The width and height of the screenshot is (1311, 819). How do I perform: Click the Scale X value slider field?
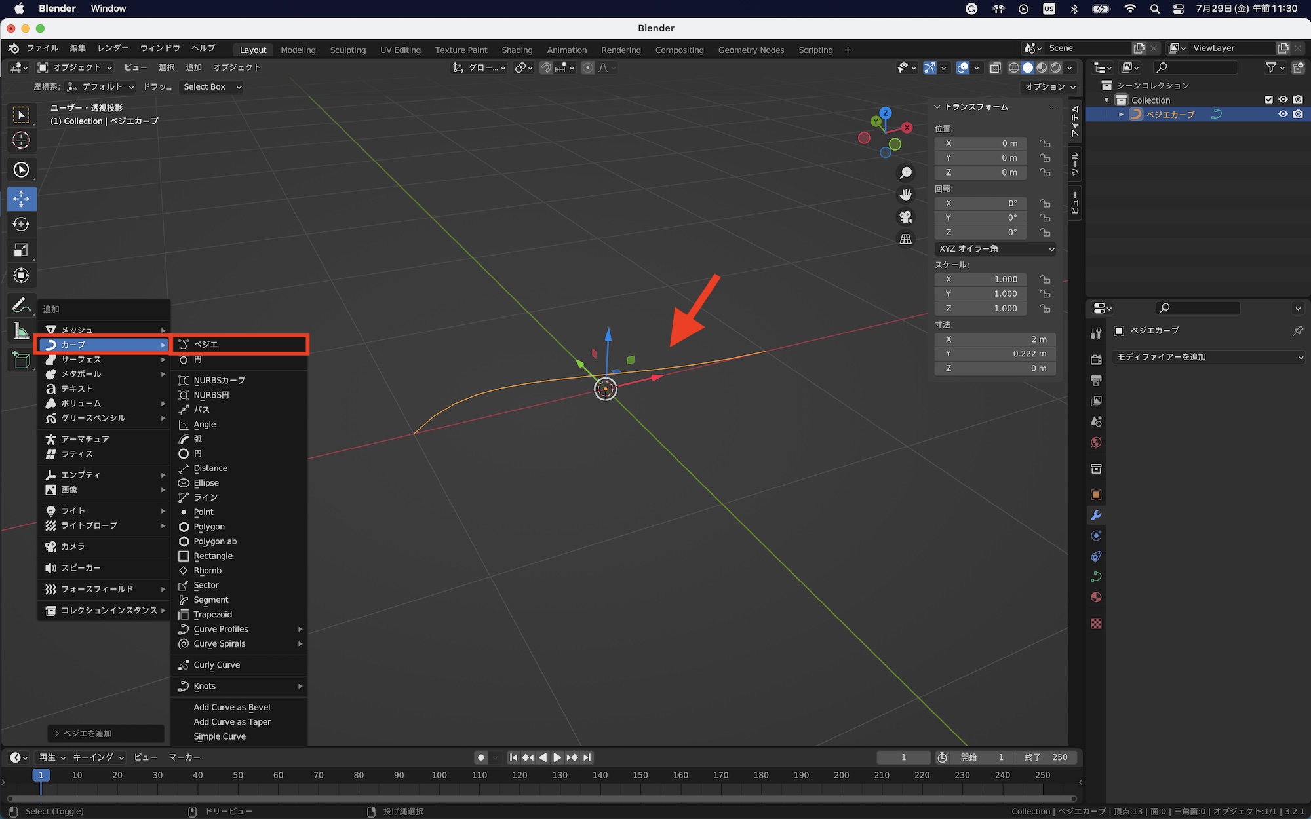click(981, 279)
